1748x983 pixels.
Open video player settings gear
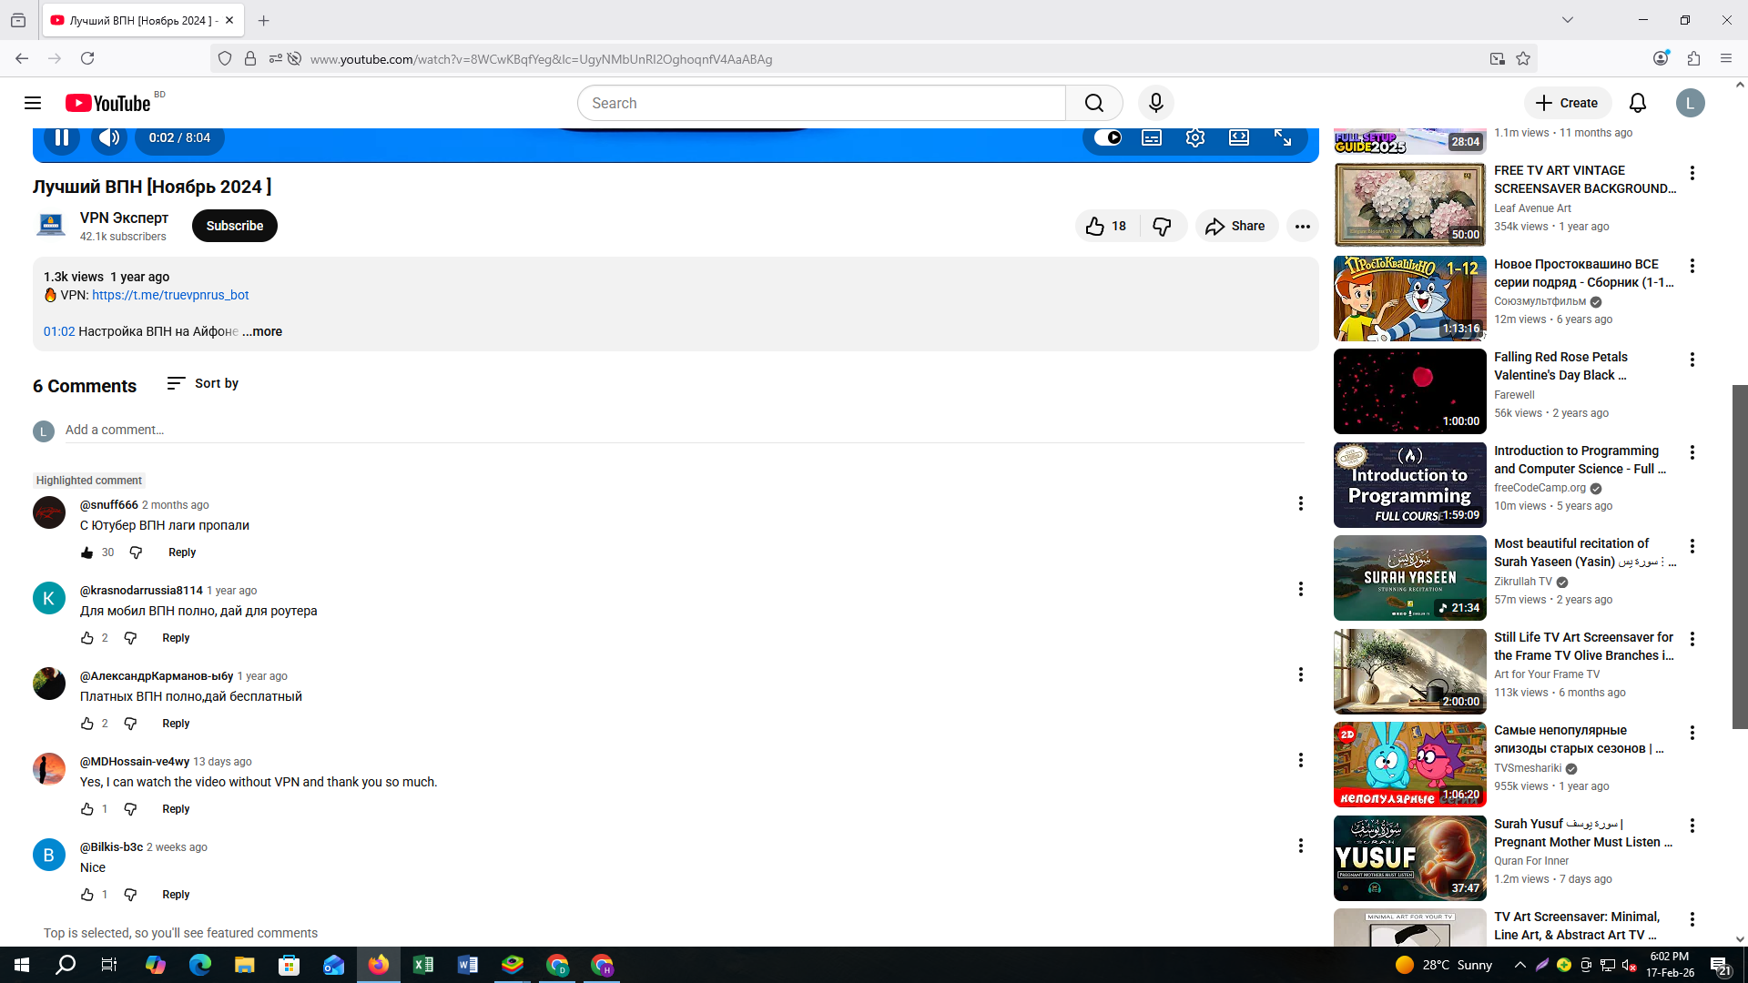pos(1195,137)
